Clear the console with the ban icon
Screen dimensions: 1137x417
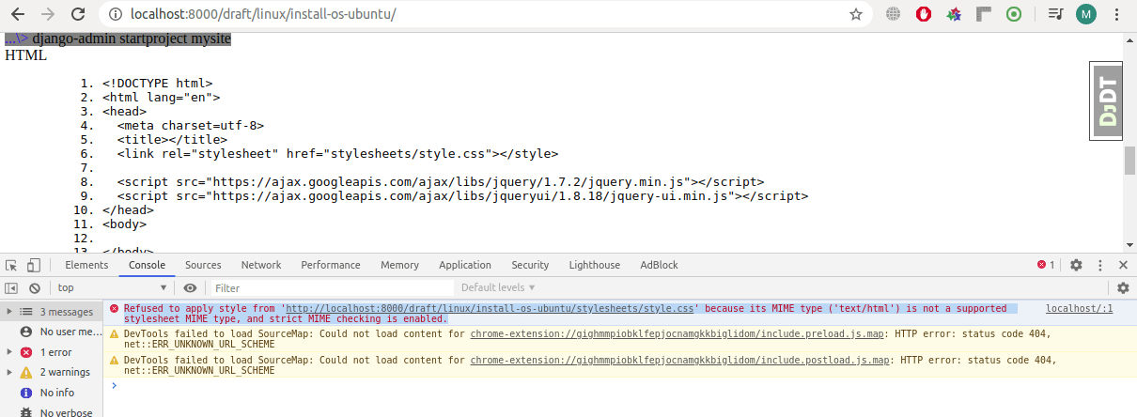(35, 288)
